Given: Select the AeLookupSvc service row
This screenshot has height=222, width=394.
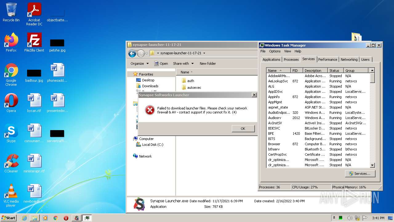Looking at the screenshot, I should coord(318,81).
